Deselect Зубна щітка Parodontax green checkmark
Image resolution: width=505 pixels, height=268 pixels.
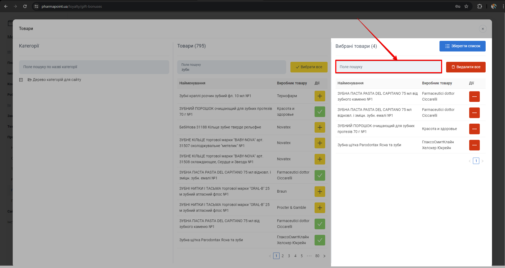pos(320,240)
